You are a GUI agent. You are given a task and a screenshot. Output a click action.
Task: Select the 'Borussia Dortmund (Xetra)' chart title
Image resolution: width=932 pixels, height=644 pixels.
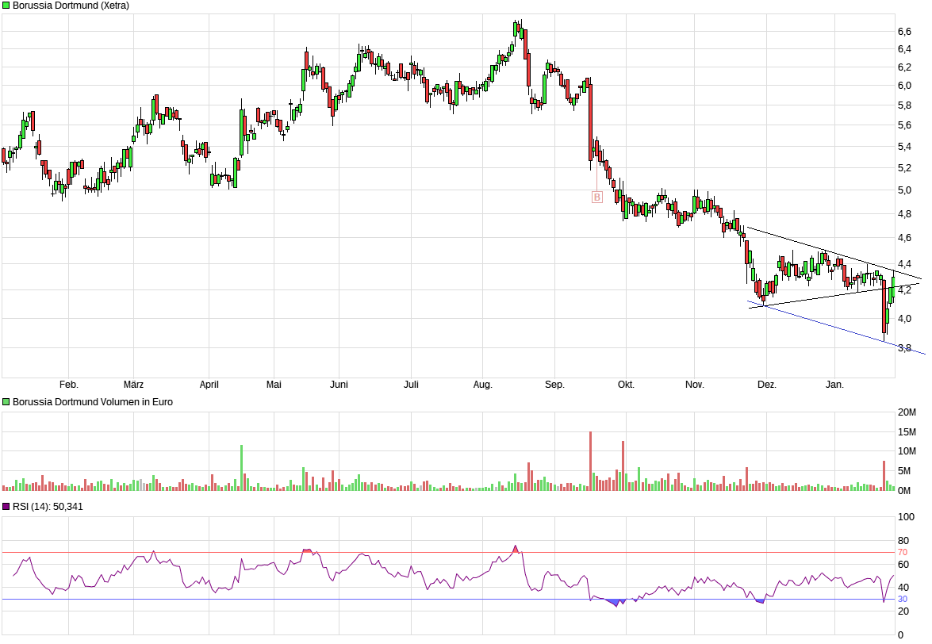tap(71, 6)
